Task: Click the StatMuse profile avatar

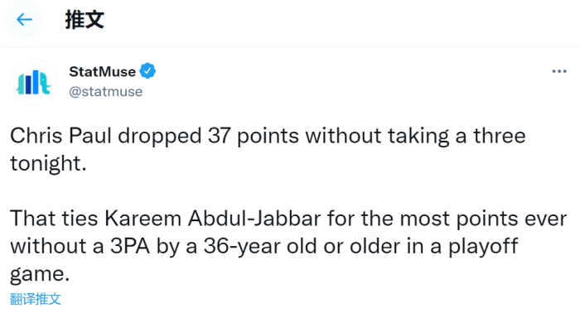Action: coord(33,82)
